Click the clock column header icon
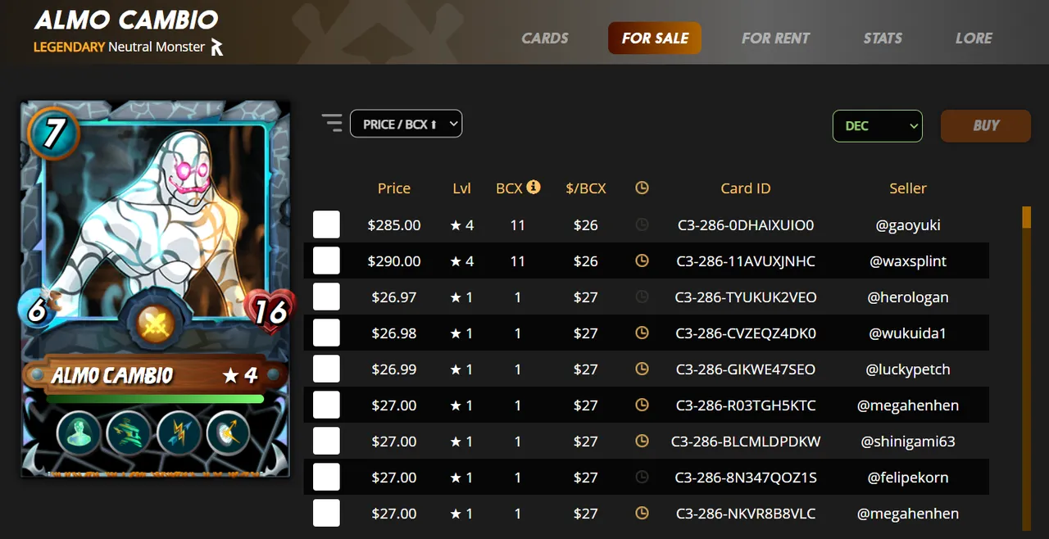1049x539 pixels. tap(642, 188)
